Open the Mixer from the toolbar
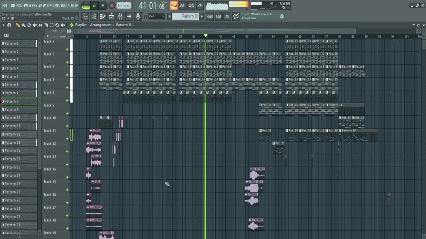Viewport: 426px width, 239px height. pyautogui.click(x=120, y=16)
